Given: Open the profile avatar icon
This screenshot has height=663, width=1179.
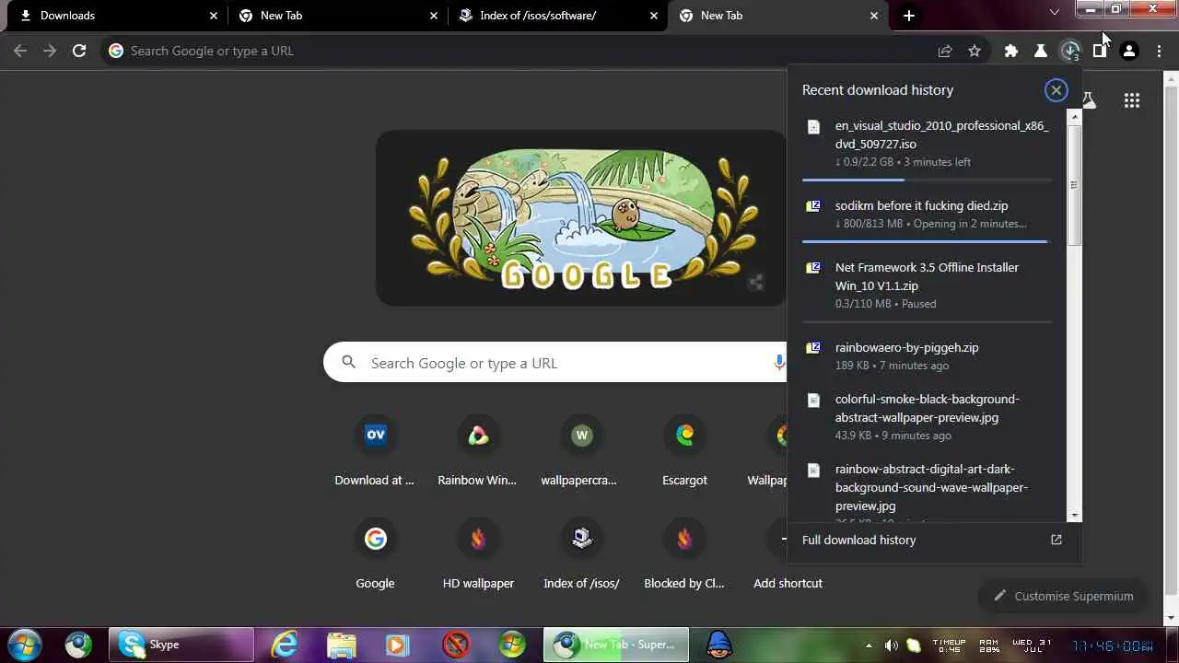Looking at the screenshot, I should point(1129,51).
